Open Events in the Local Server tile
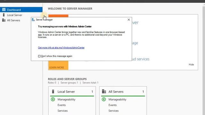The width and height of the screenshot is (205, 115). click(x=61, y=105)
